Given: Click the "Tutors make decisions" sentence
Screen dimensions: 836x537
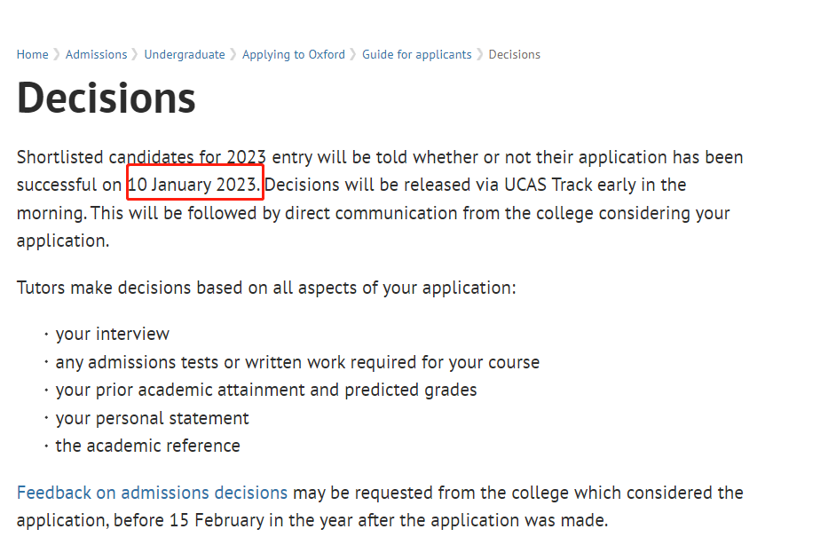Looking at the screenshot, I should pos(266,288).
